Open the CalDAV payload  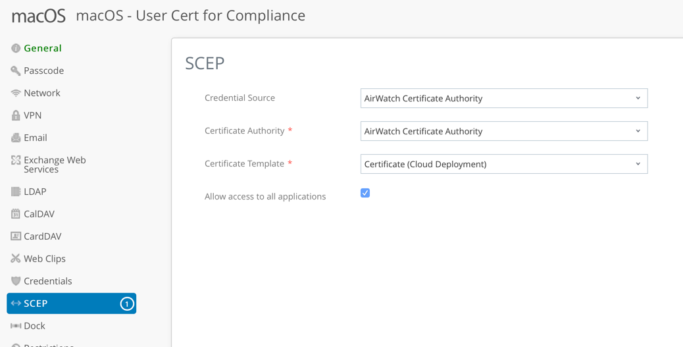coord(39,213)
